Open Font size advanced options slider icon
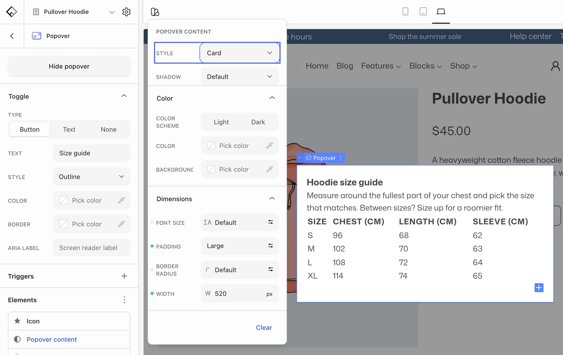 pyautogui.click(x=271, y=222)
